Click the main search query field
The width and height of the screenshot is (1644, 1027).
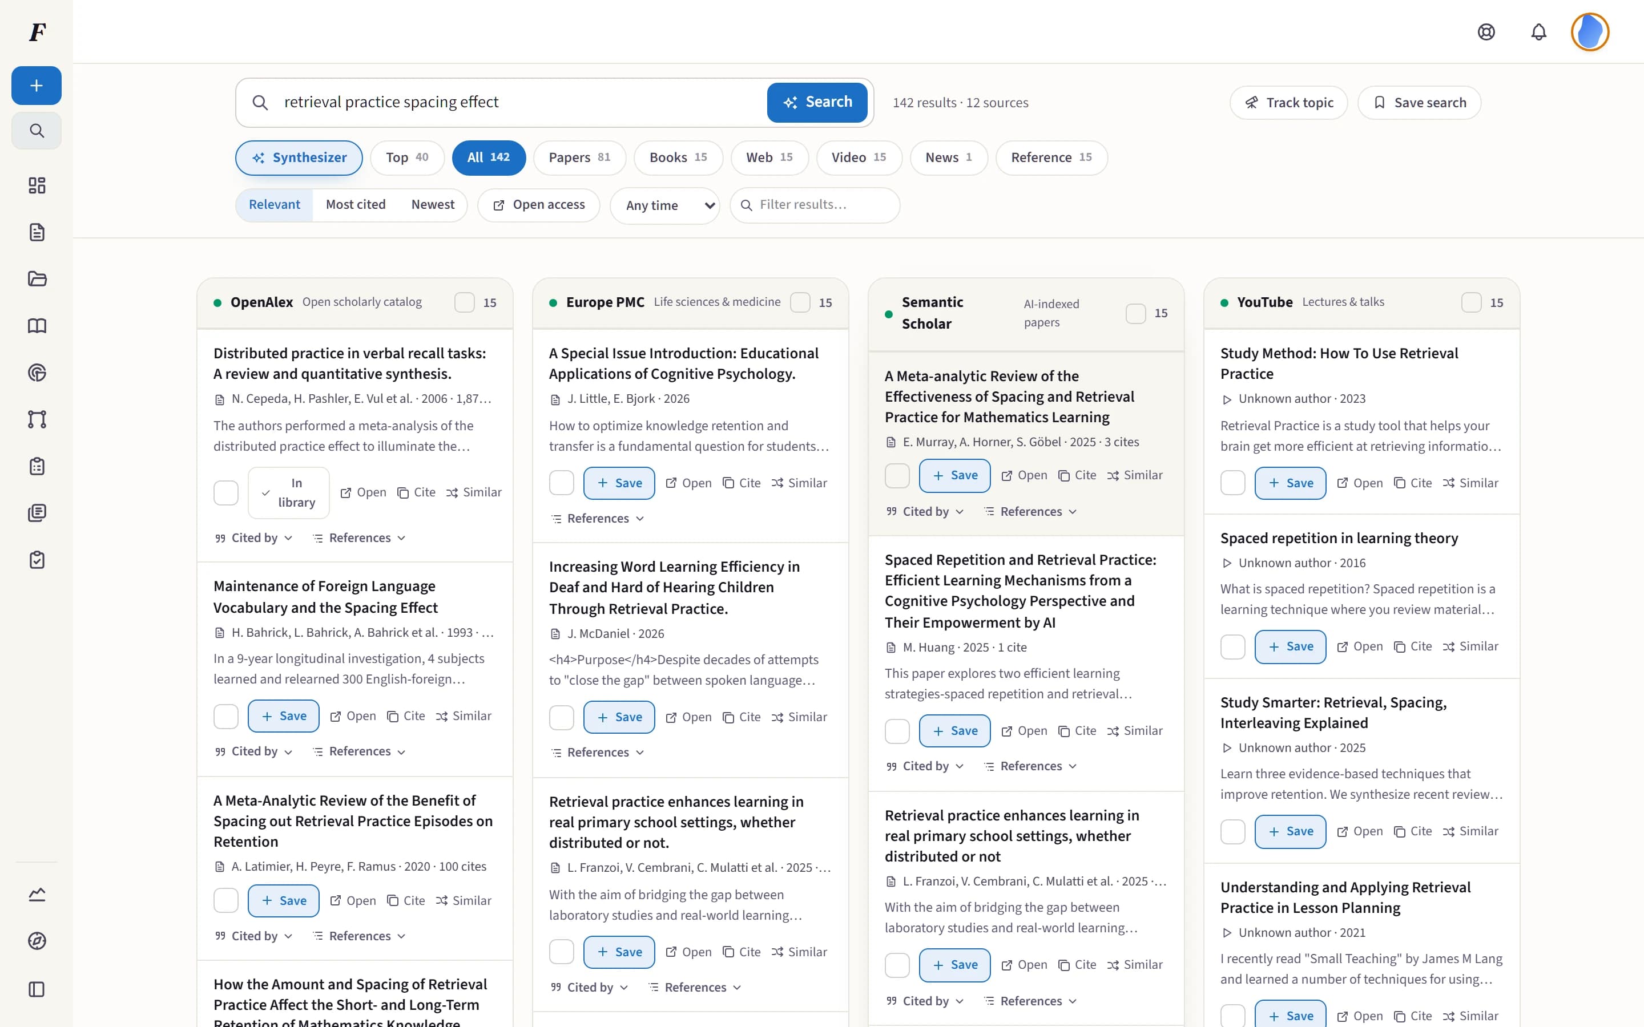pyautogui.click(x=519, y=103)
